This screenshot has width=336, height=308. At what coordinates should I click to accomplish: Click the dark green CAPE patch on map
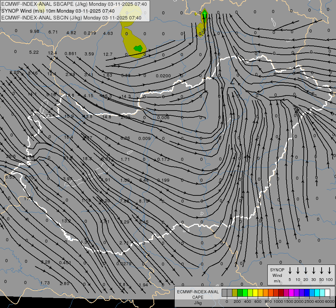pyautogui.click(x=138, y=49)
